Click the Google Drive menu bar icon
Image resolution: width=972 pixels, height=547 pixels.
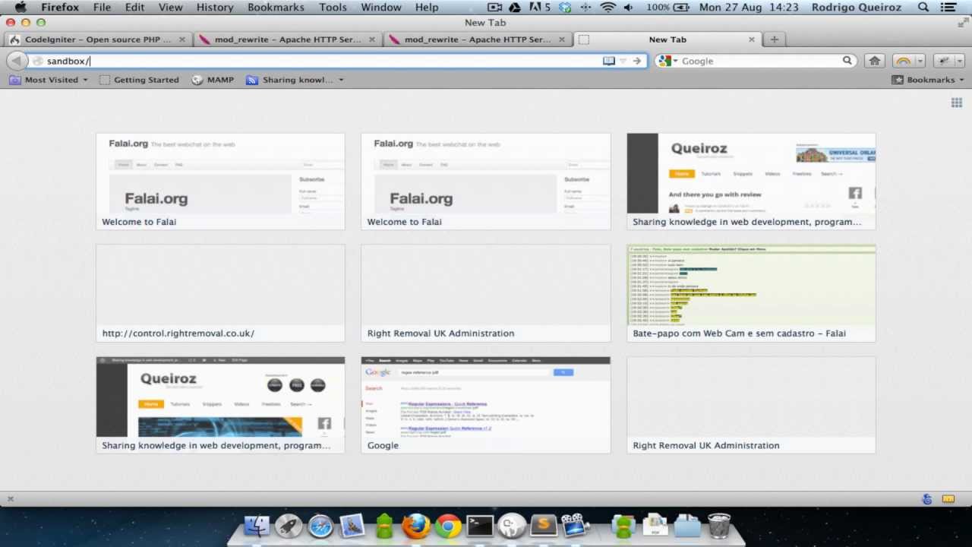514,7
